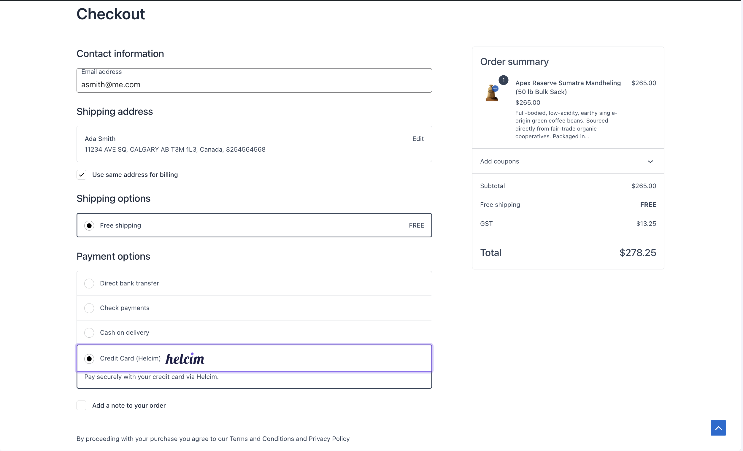Enable Add a note to your order

tap(81, 405)
